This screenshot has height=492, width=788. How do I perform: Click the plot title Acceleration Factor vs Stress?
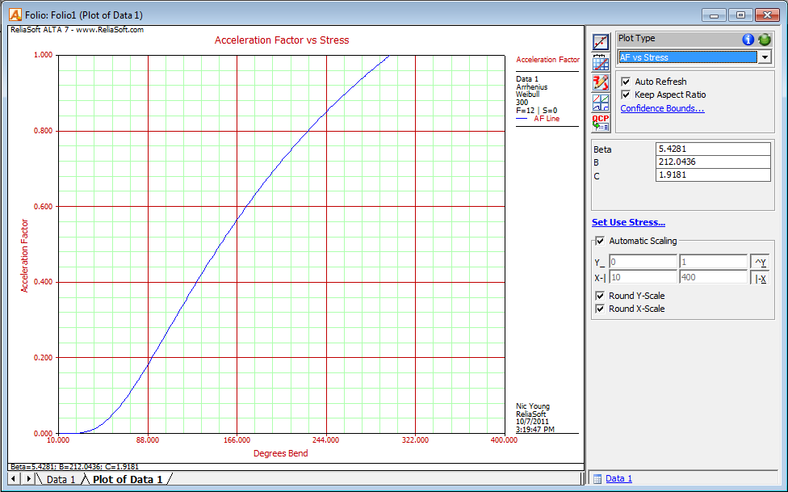click(x=282, y=40)
